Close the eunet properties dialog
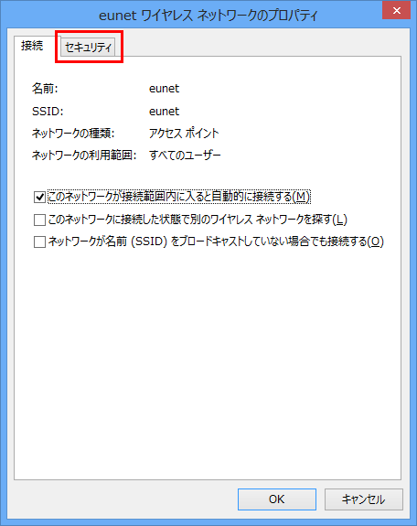Screen dimensions: 417x526 click(397, 10)
